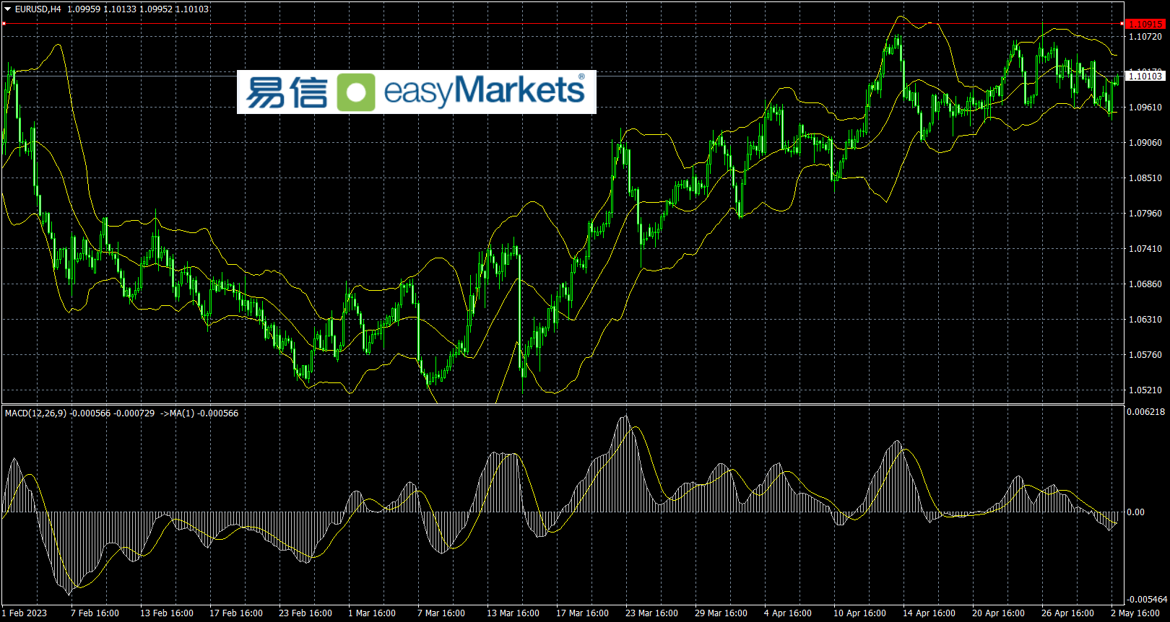Screen dimensions: 1170x622
Task: Click the 14 Apr 16:00 time label
Action: tap(929, 613)
